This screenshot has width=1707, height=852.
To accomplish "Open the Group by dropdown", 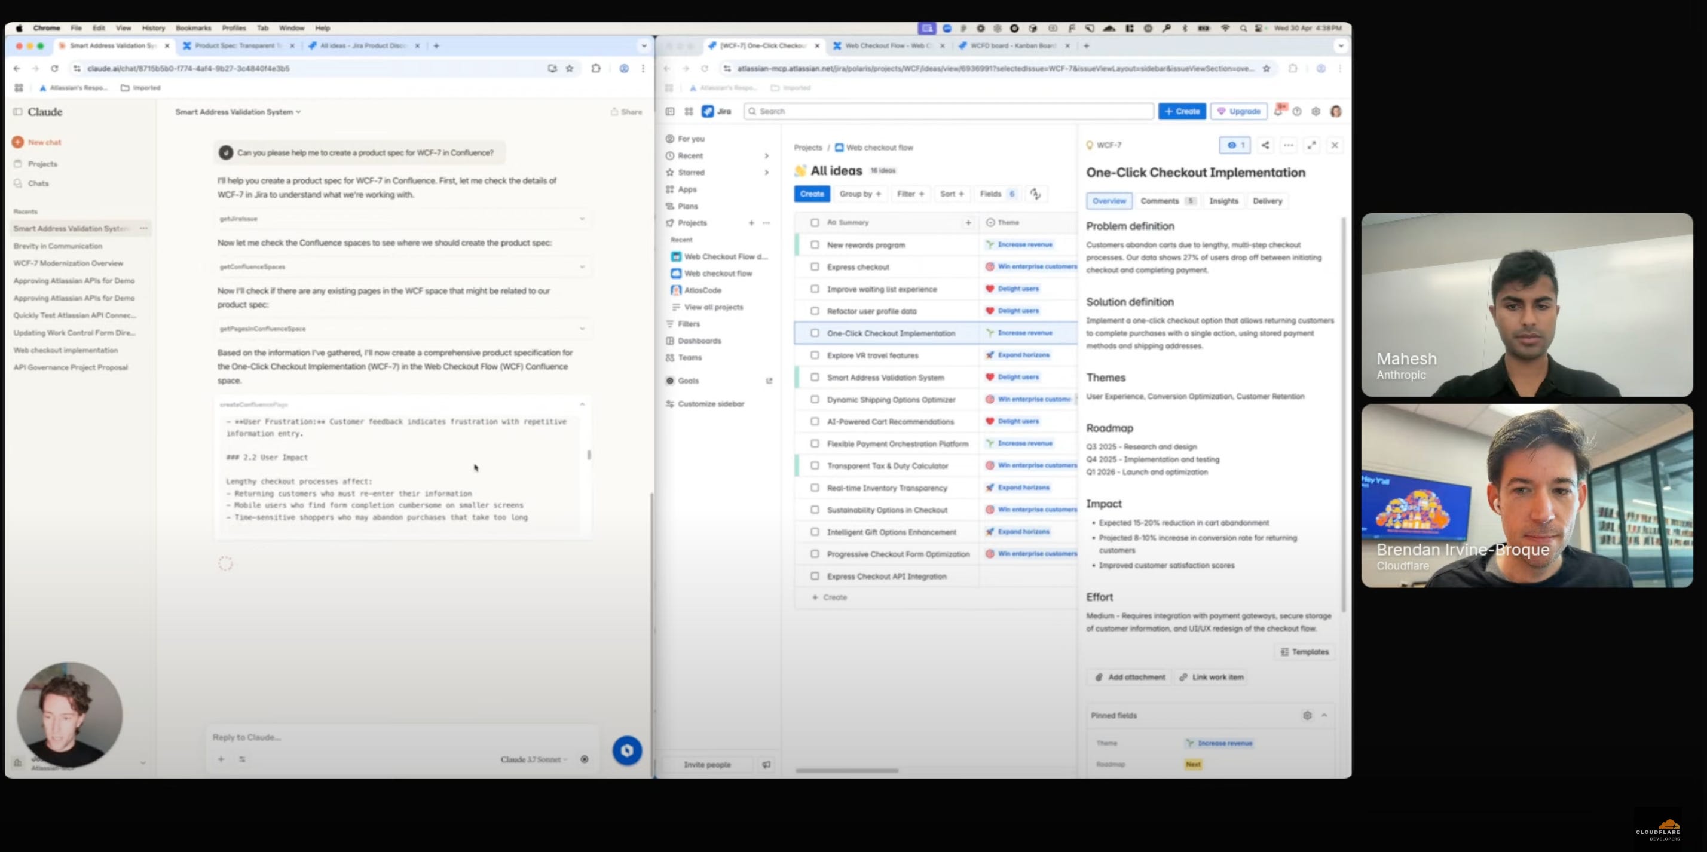I will click(860, 194).
